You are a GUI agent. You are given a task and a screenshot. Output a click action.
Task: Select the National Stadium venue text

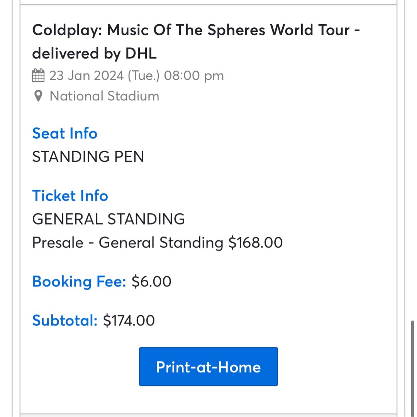click(104, 96)
